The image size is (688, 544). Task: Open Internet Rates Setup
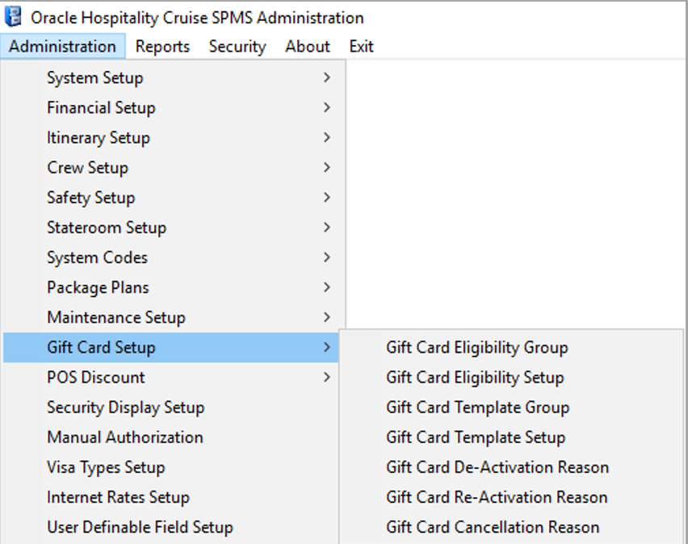tap(171, 497)
